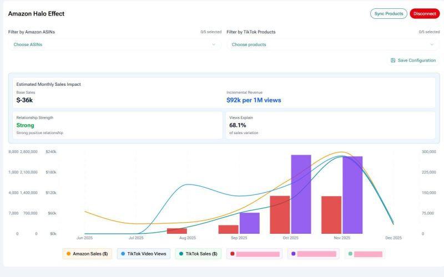This screenshot has width=444, height=277.
Task: Click the teal TikTok Sales legend dot
Action: tap(181, 254)
